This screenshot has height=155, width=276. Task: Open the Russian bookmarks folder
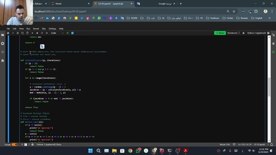[242, 18]
